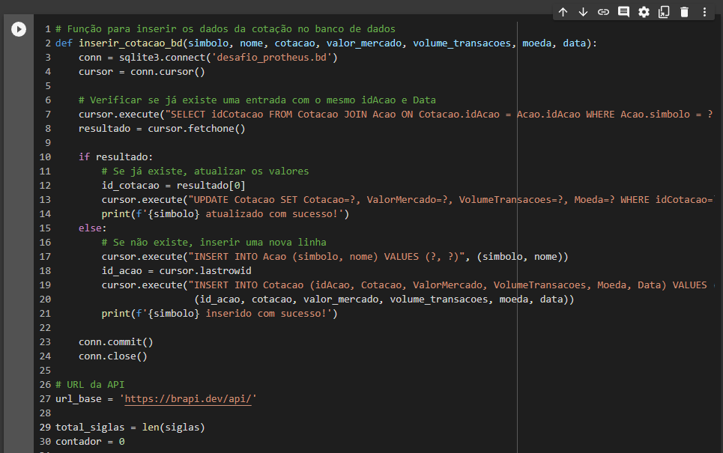Move the cell up
Screen dimensions: 723x453
pyautogui.click(x=563, y=12)
